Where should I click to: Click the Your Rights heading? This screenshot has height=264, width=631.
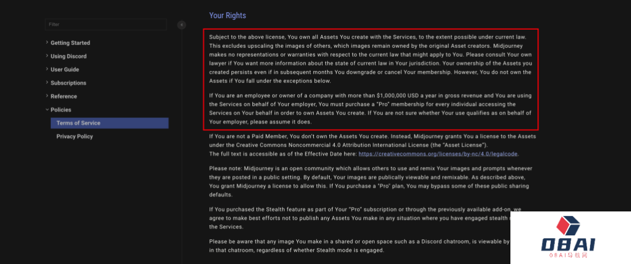click(228, 16)
